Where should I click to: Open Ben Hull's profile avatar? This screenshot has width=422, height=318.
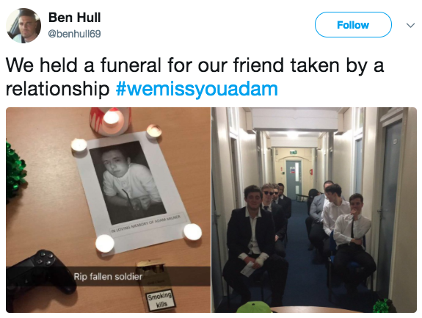pyautogui.click(x=23, y=26)
